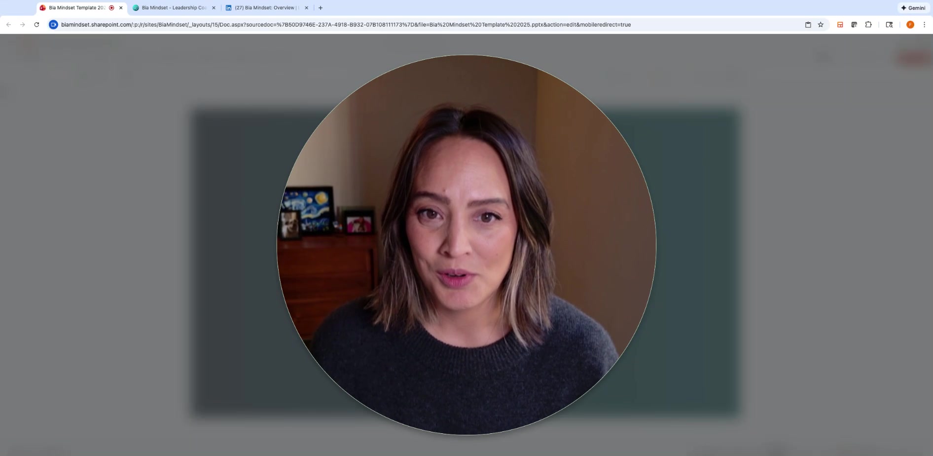Click the sharepoint URL address field

[x=345, y=25]
